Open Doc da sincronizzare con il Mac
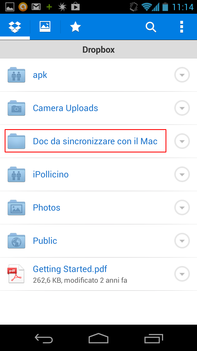This screenshot has height=351, width=197. [95, 141]
